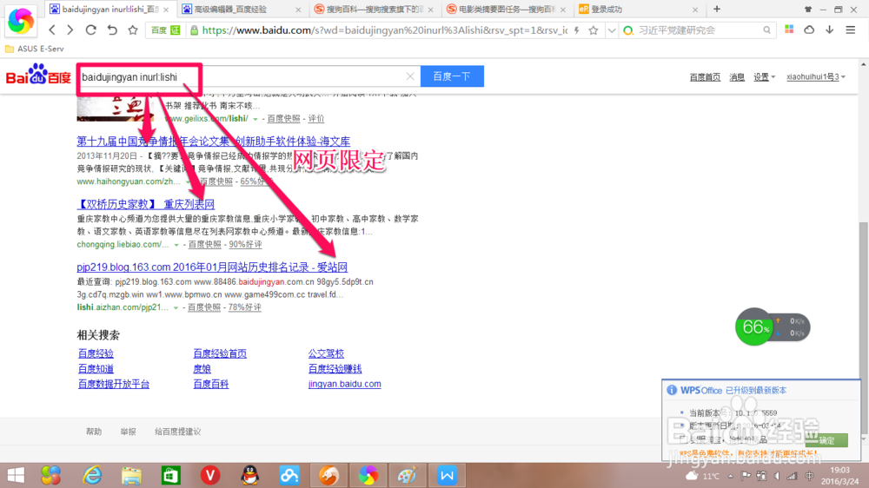Expand arrow next to lishi.aizhan.com URL

[x=176, y=308]
